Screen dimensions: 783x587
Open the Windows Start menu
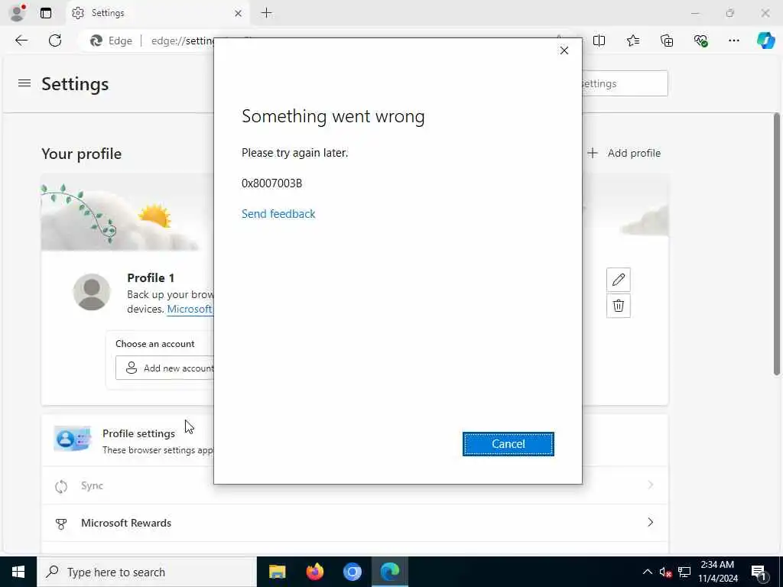tap(18, 572)
